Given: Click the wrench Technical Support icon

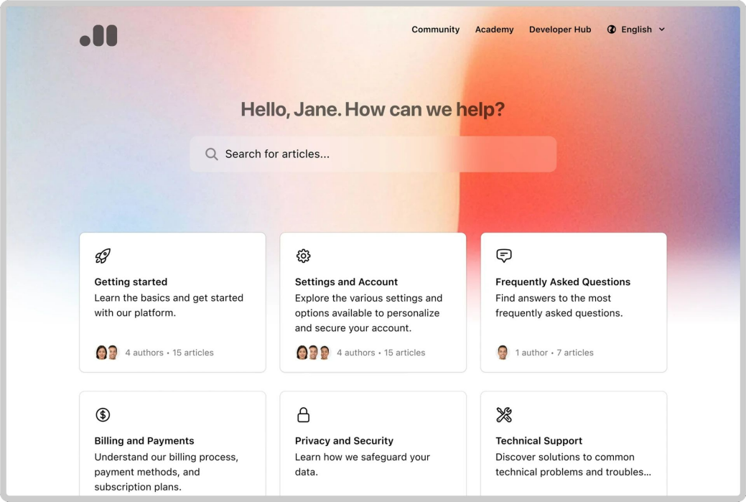Looking at the screenshot, I should pyautogui.click(x=504, y=414).
